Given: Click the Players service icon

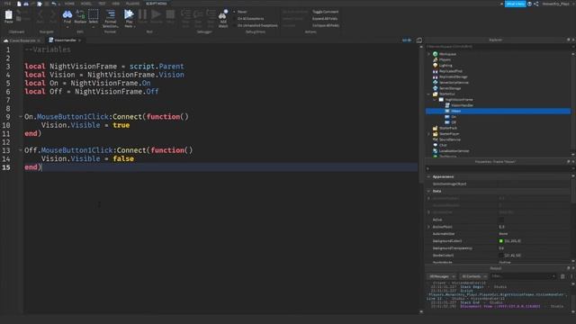Looking at the screenshot, I should [436, 59].
